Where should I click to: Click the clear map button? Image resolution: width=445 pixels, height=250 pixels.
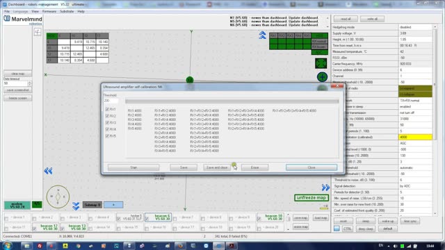(18, 74)
